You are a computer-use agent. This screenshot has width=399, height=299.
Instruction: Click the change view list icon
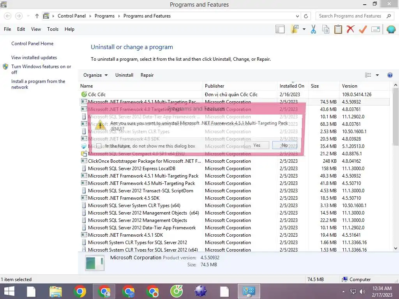point(368,75)
